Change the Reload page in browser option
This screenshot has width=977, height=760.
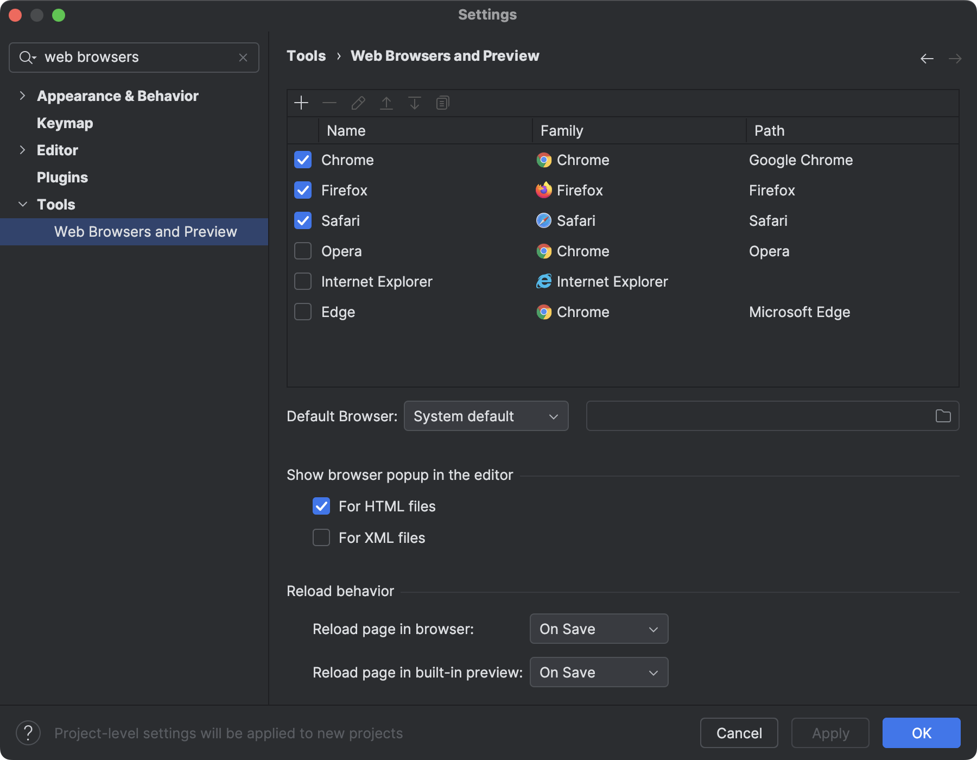(x=598, y=629)
